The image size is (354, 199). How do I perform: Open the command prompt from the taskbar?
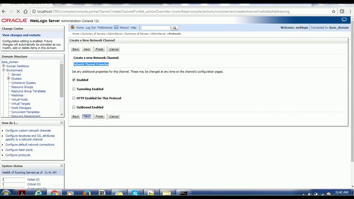183,193
